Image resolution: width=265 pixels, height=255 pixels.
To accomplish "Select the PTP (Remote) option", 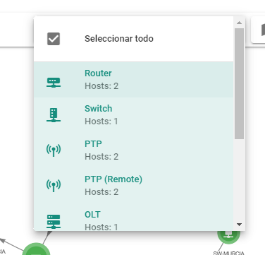I will tap(133, 186).
